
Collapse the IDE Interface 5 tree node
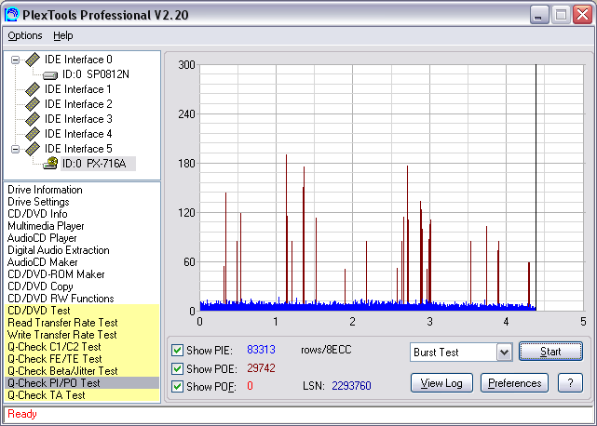15,149
